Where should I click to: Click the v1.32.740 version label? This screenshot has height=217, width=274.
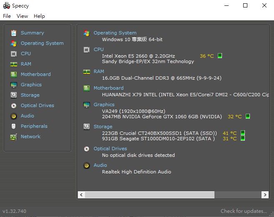click(15, 211)
